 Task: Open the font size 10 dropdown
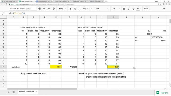pos(116,9)
